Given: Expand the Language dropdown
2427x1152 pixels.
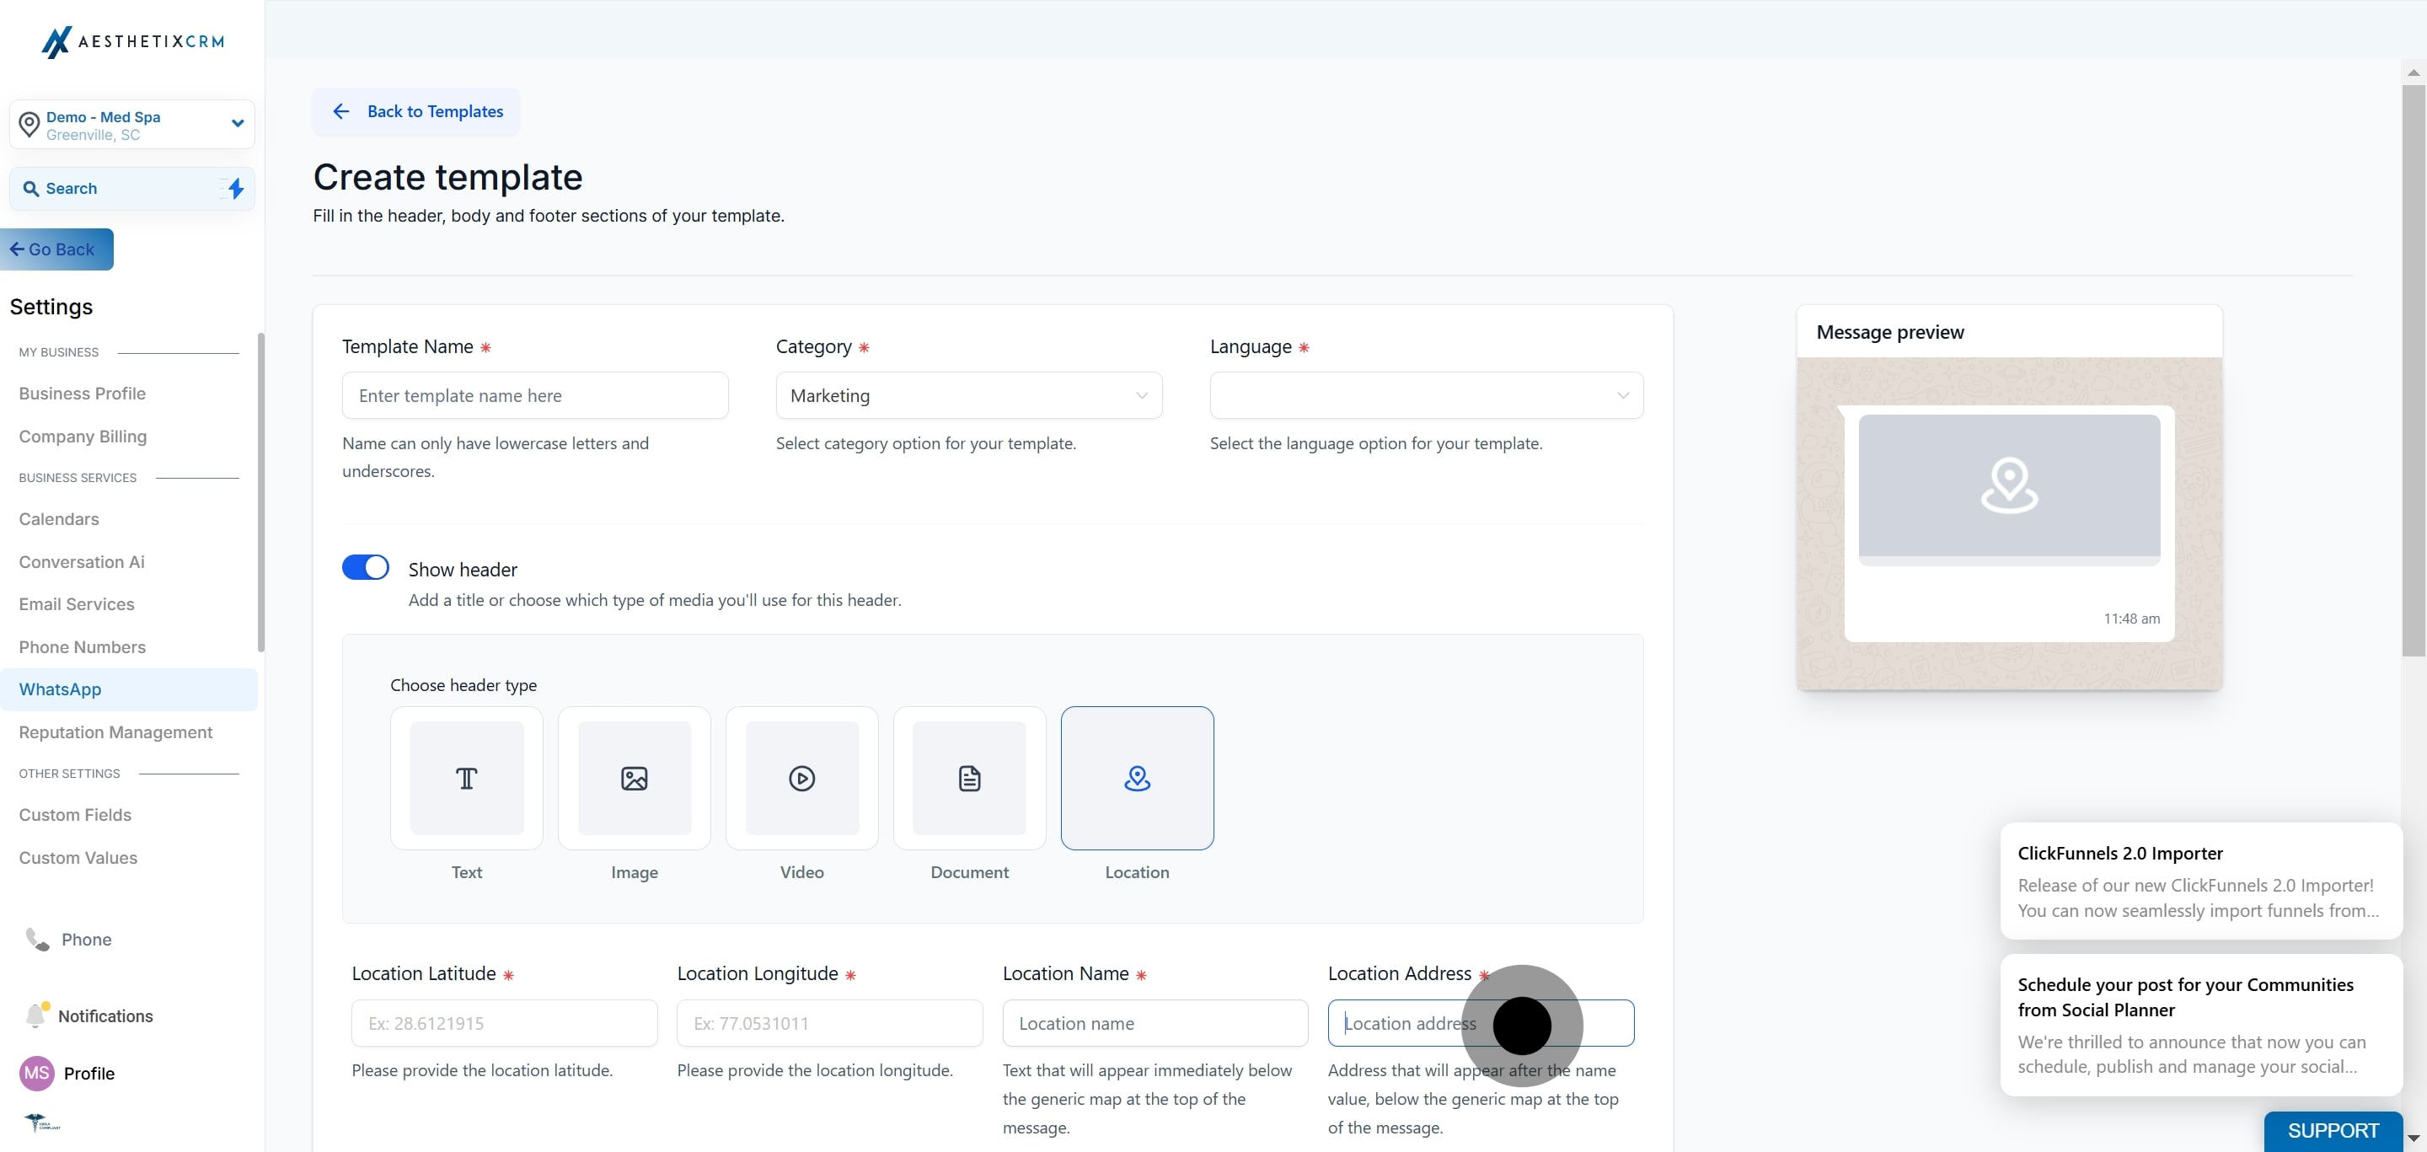Looking at the screenshot, I should click(1426, 395).
